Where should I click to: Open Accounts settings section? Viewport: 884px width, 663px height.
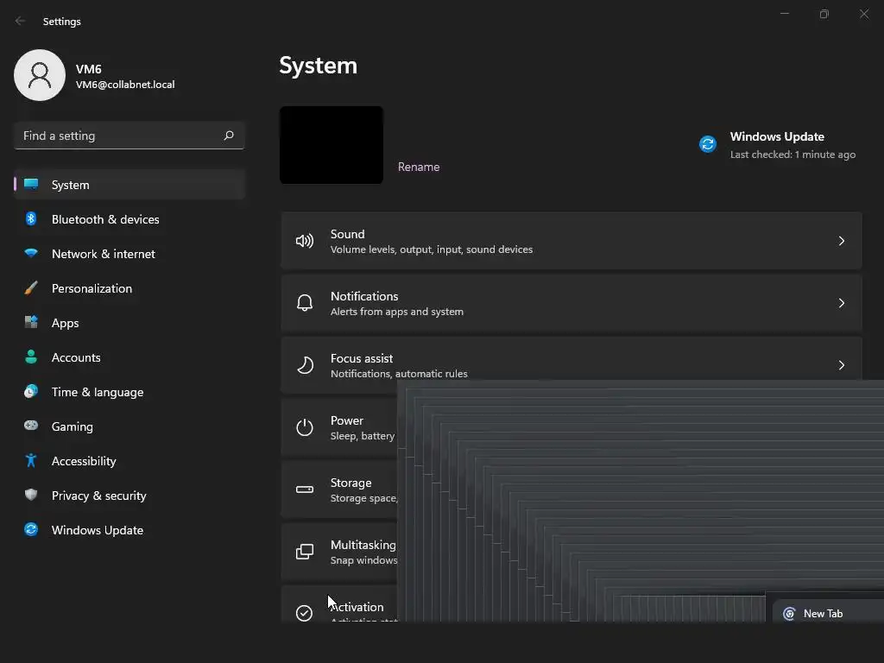[x=76, y=357]
